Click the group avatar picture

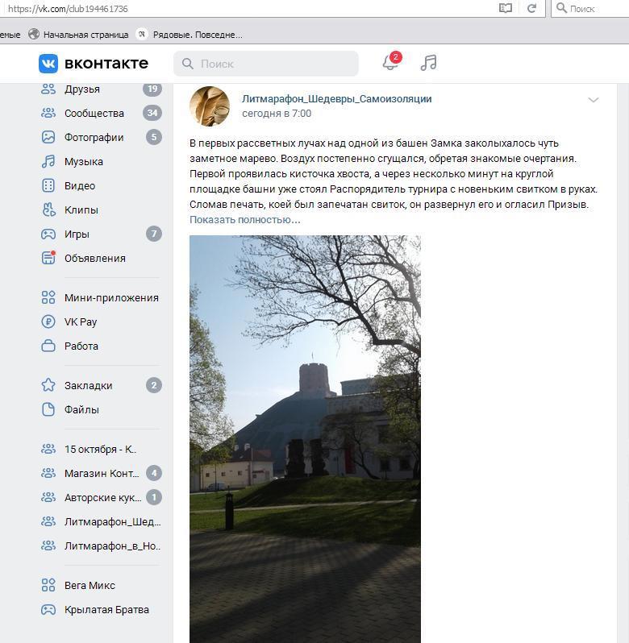210,106
